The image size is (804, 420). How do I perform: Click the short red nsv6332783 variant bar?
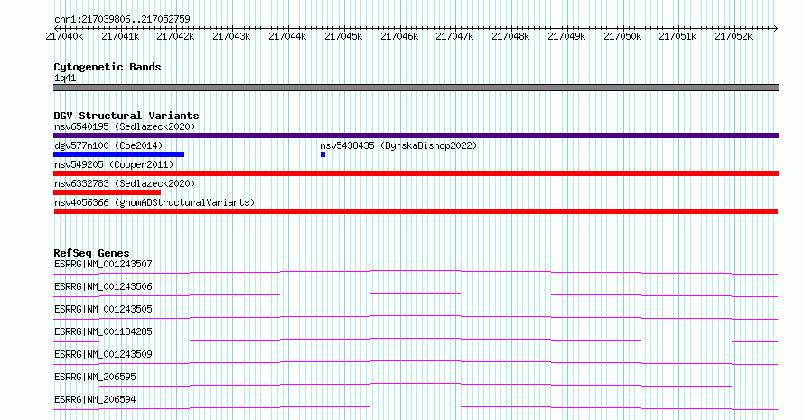tap(107, 192)
